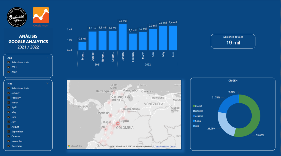This screenshot has height=156, width=281.
Task: Uncheck the July month checkbox
Action: [x=9, y=122]
